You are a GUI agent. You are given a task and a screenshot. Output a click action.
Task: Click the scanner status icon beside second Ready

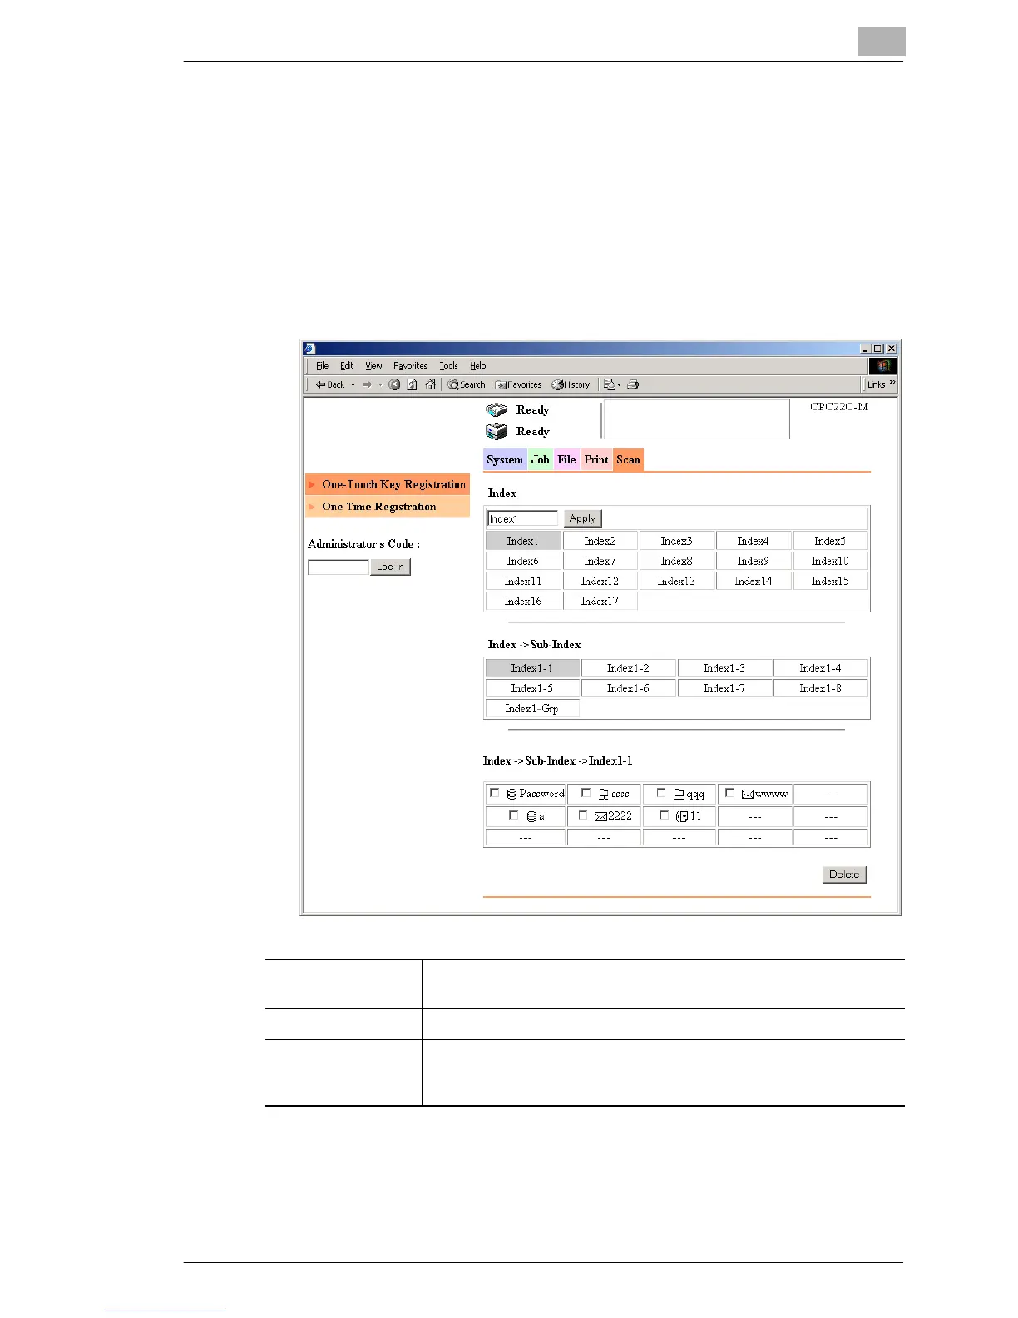coord(497,431)
